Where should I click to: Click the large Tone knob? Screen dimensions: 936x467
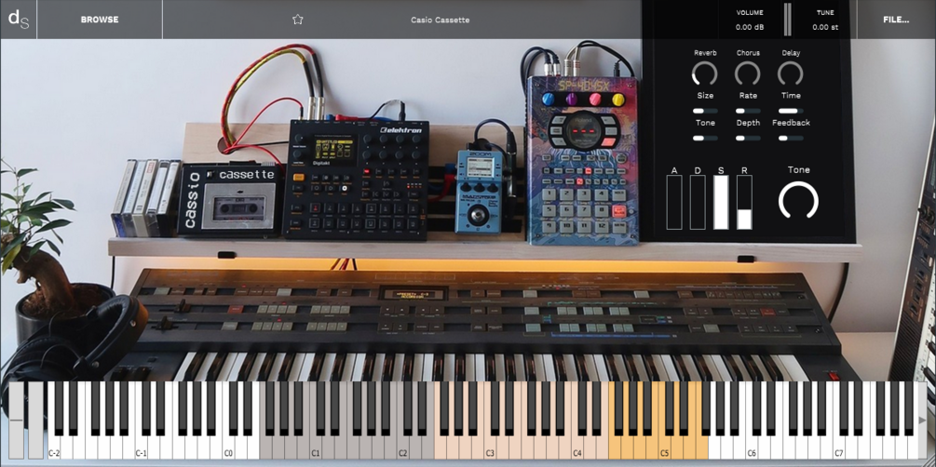[x=798, y=201]
